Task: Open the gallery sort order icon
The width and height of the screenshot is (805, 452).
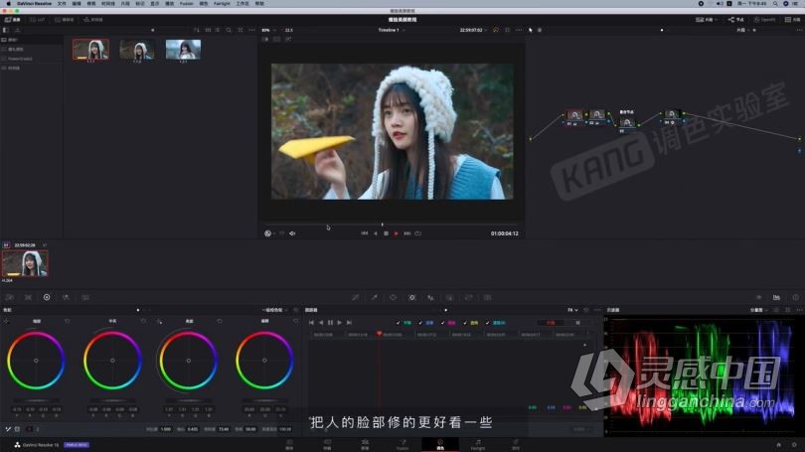Action: point(197,30)
